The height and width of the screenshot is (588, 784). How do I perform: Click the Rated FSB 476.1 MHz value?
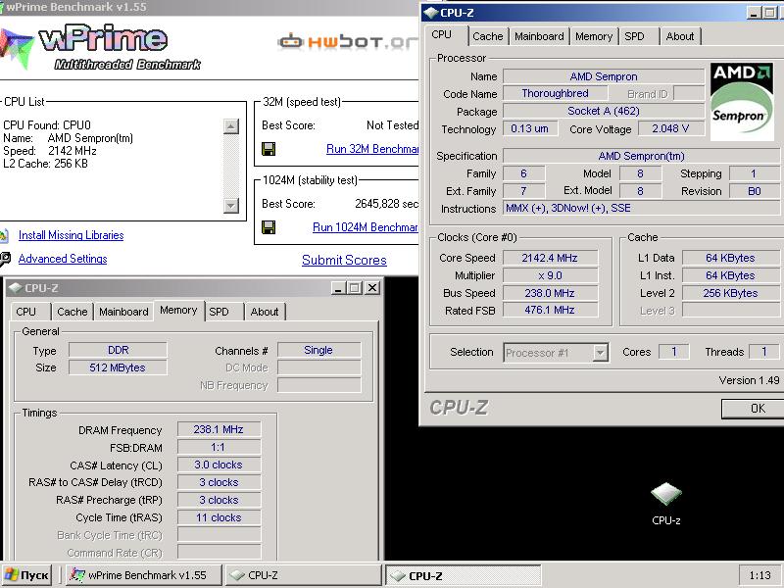[550, 310]
